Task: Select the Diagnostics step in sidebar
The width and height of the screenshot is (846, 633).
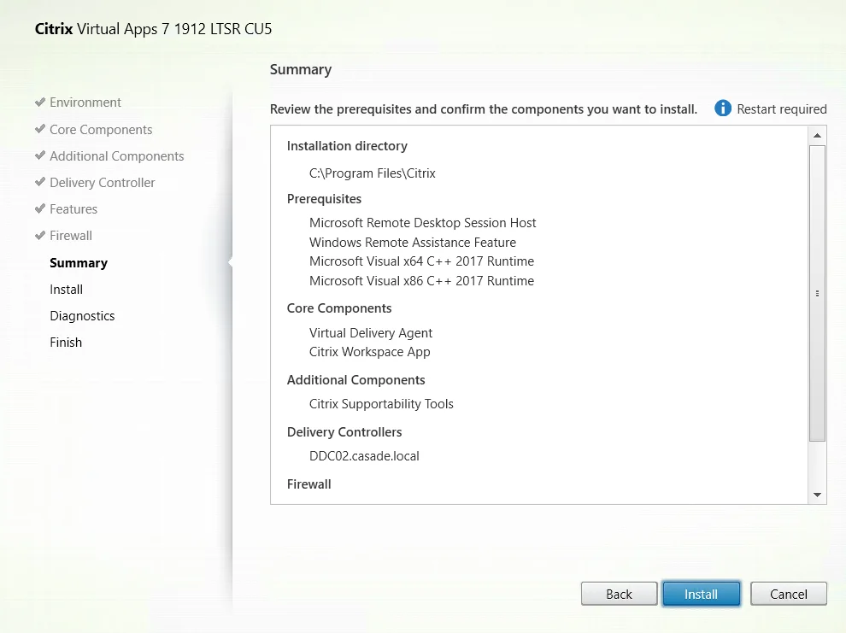Action: click(82, 316)
